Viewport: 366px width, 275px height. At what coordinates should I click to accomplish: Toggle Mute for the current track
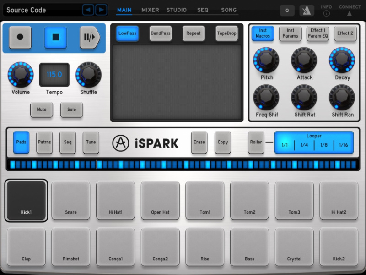(x=41, y=110)
